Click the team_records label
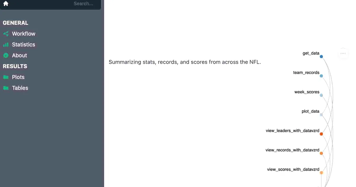Screen dimensions: 356x187 pyautogui.click(x=306, y=72)
